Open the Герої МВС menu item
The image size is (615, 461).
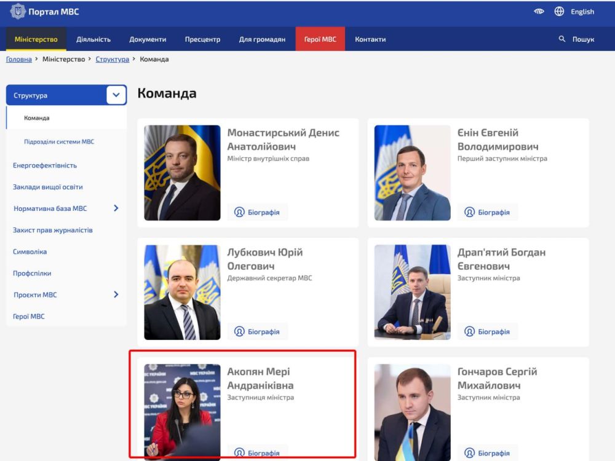click(x=320, y=39)
